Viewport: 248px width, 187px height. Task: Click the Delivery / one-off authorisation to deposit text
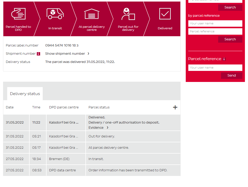pos(124,123)
